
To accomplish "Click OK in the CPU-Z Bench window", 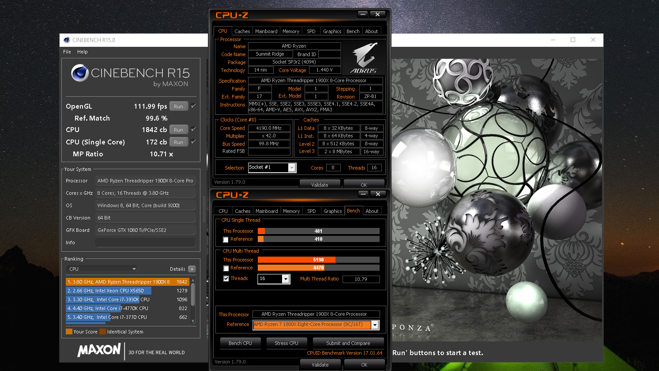I will pyautogui.click(x=364, y=365).
